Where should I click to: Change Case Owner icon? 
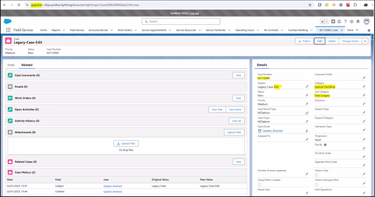(x=307, y=130)
